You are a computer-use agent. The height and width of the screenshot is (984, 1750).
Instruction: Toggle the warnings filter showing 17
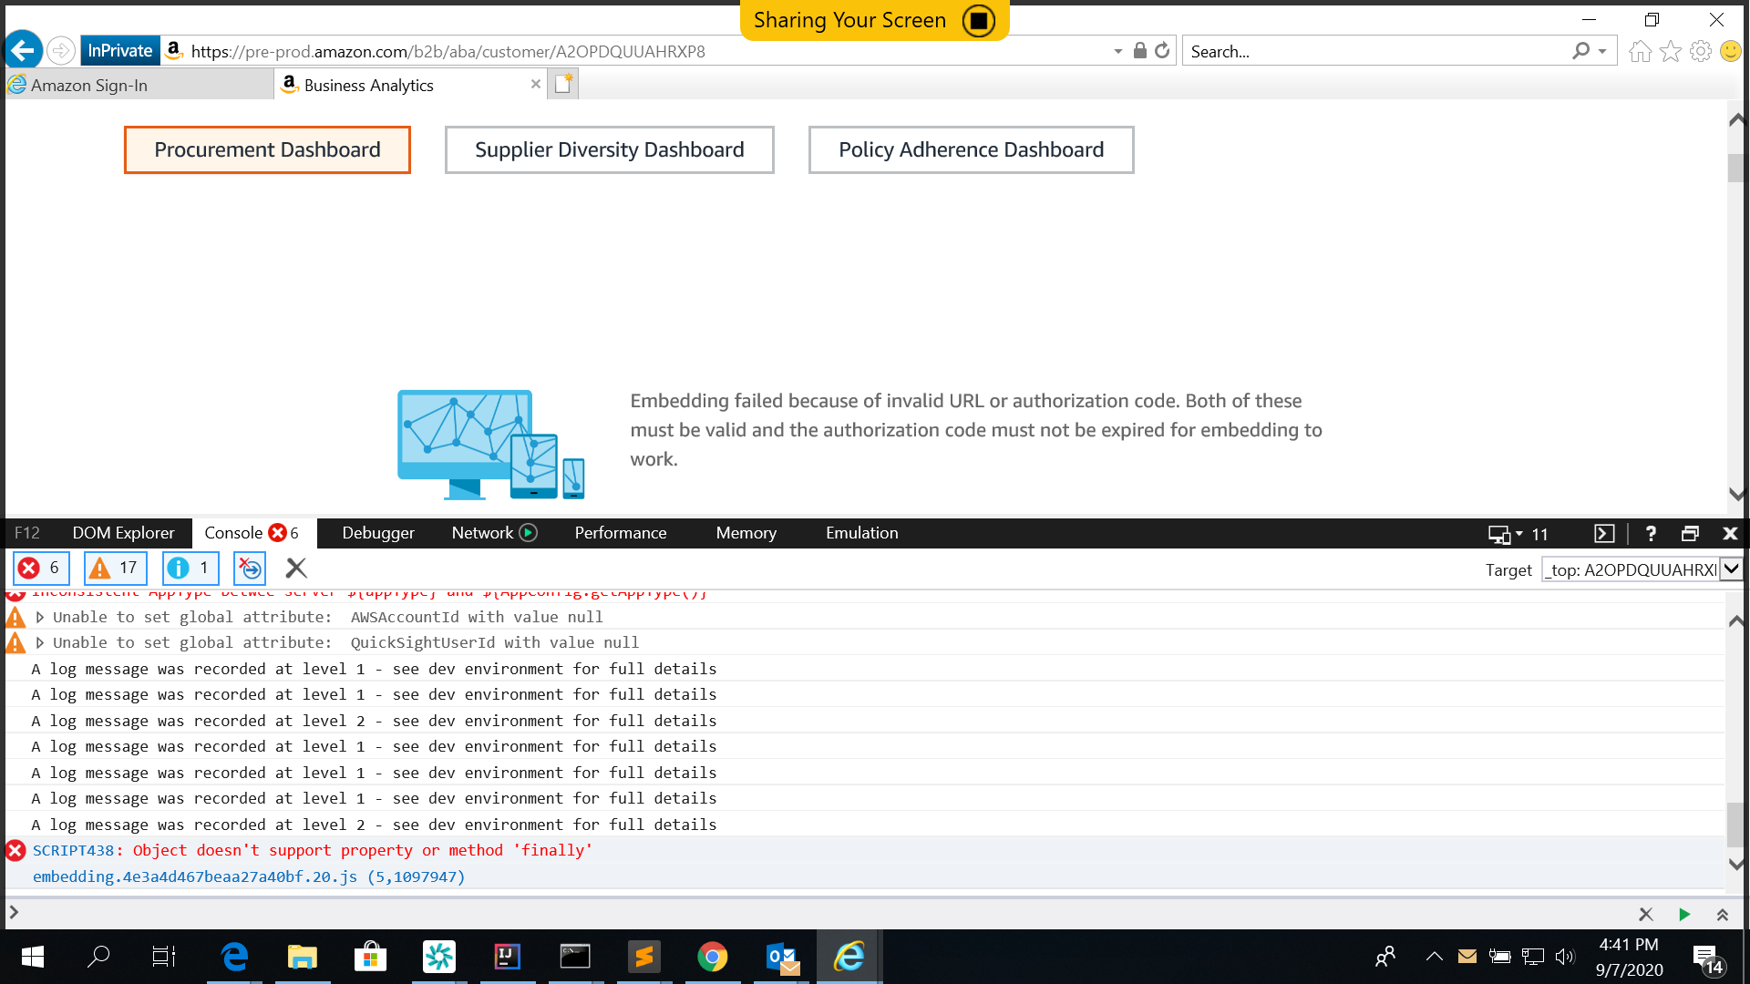click(x=115, y=569)
